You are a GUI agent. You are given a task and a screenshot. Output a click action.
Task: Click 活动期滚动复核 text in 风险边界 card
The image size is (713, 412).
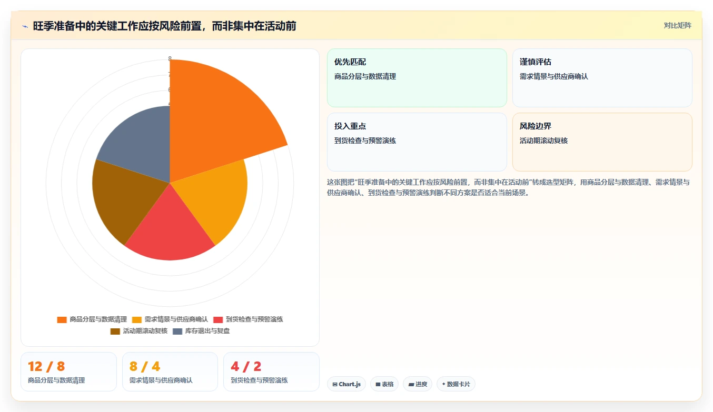click(x=543, y=140)
